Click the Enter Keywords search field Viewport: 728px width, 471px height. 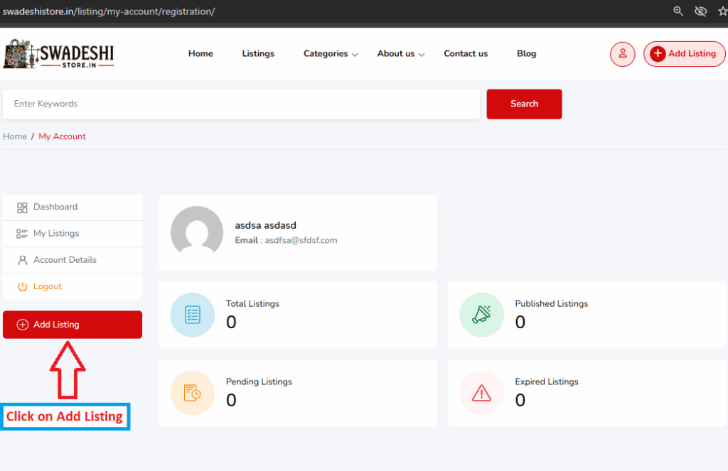[241, 104]
